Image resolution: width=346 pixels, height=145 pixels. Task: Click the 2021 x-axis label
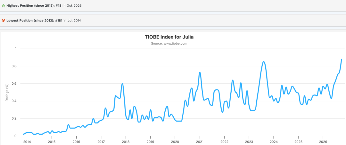tap(200, 141)
